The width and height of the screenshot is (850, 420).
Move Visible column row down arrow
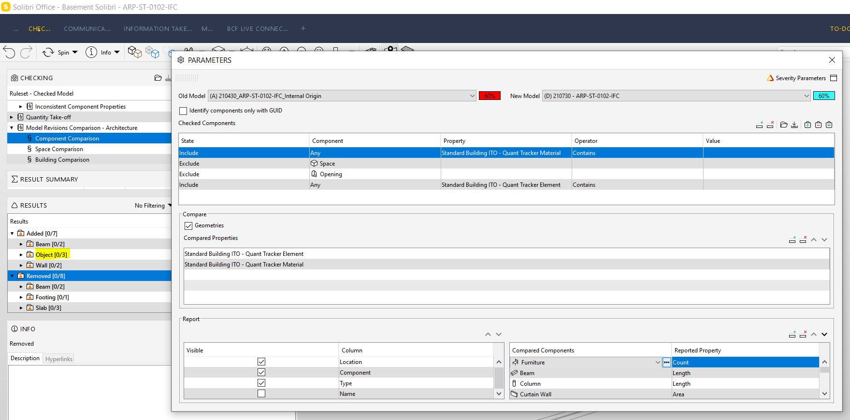[499, 334]
